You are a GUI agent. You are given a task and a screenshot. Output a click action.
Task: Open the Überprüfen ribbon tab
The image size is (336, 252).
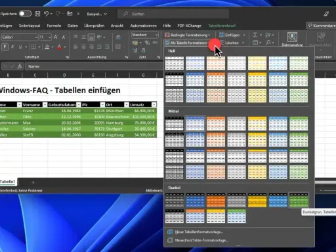(94, 26)
